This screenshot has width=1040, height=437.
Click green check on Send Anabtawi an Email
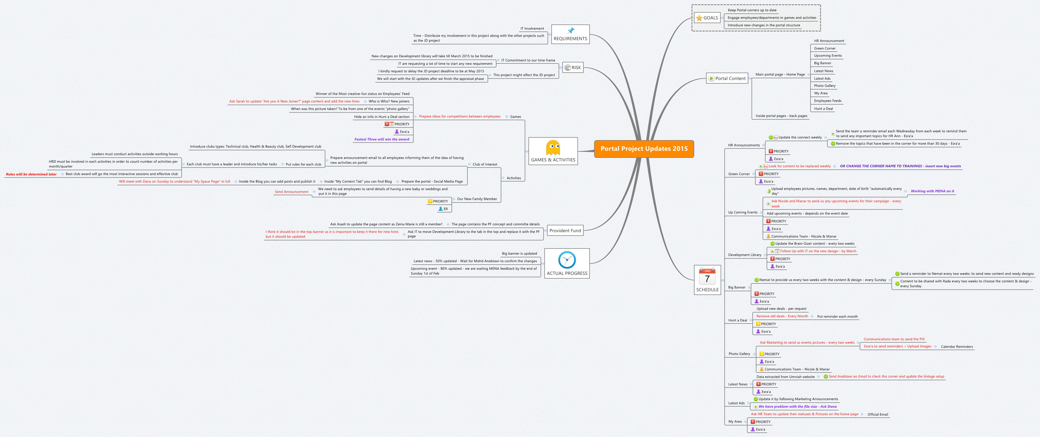(826, 376)
